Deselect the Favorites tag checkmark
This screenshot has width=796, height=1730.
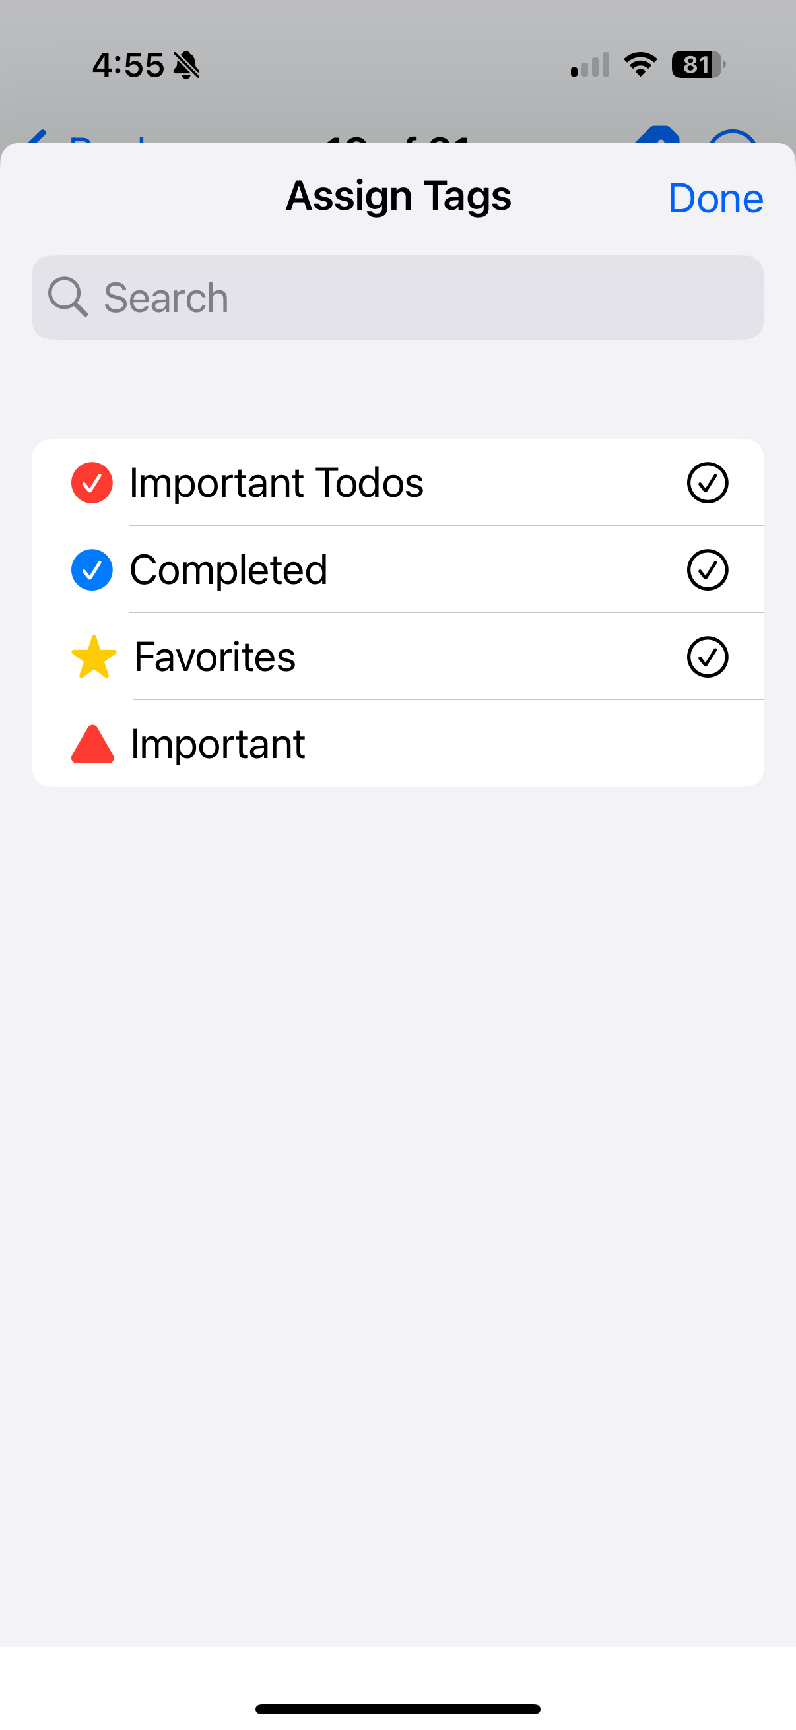pyautogui.click(x=708, y=657)
